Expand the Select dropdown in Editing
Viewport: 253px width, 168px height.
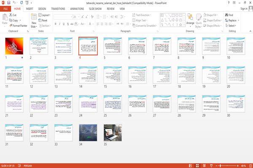[x=231, y=26]
